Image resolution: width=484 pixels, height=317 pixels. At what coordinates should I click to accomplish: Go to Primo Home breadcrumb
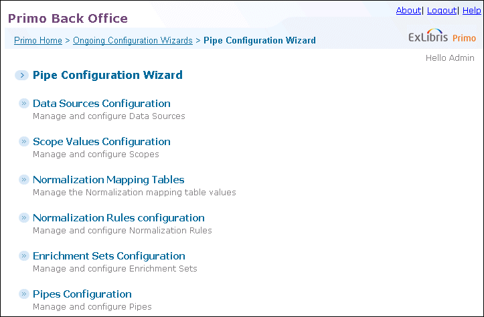[38, 40]
